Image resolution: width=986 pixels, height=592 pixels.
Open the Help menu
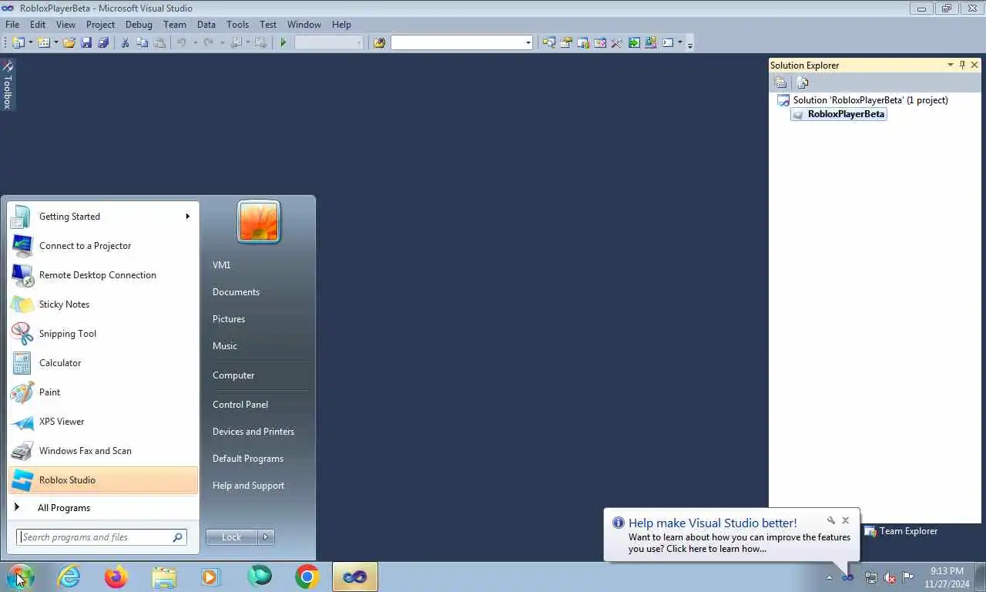point(341,25)
